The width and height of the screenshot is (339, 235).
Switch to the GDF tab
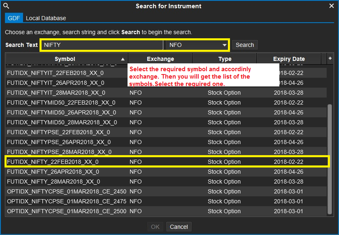(14, 18)
